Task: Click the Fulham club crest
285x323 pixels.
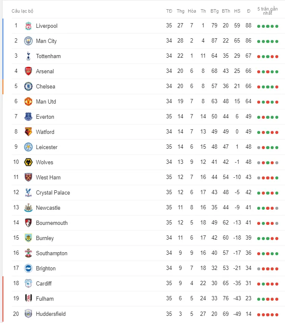Action: (x=29, y=298)
